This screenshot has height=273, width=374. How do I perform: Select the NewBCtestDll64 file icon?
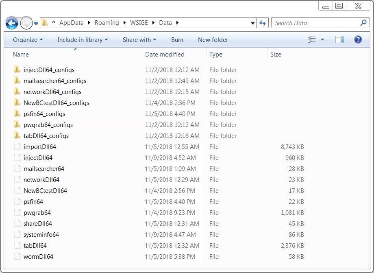[x=17, y=190]
